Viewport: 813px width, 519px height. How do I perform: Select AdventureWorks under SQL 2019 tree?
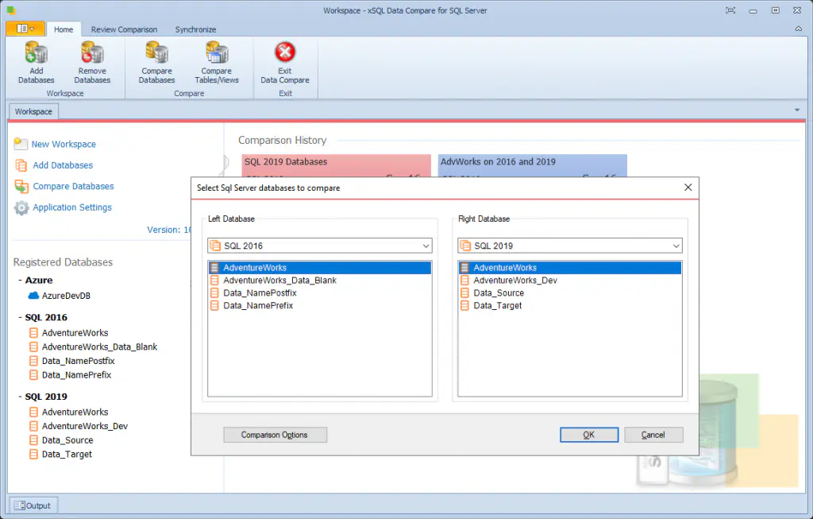pos(75,412)
